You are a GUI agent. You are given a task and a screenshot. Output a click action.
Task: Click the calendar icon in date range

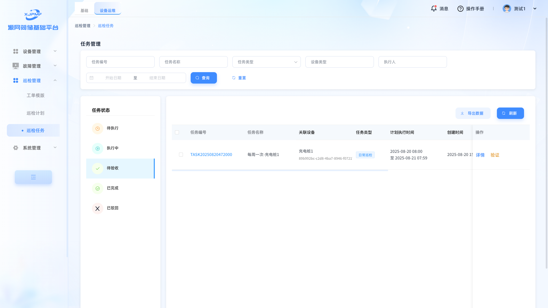click(x=92, y=78)
